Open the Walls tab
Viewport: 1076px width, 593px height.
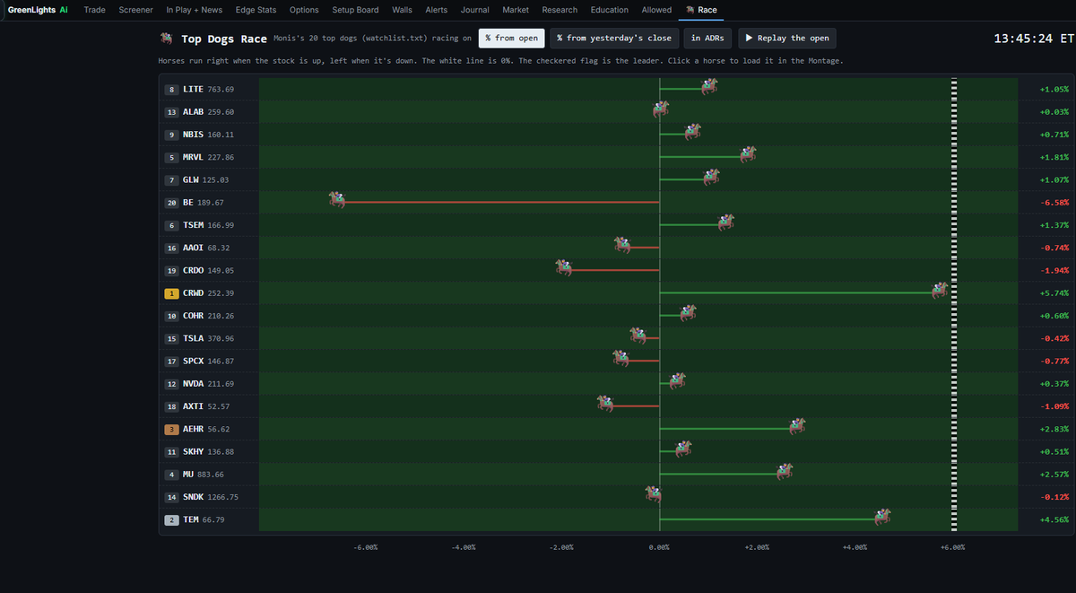point(402,10)
